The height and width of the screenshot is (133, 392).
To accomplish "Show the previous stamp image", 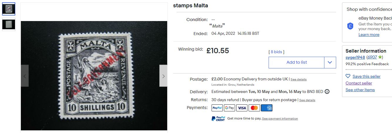I will point(25,76).
